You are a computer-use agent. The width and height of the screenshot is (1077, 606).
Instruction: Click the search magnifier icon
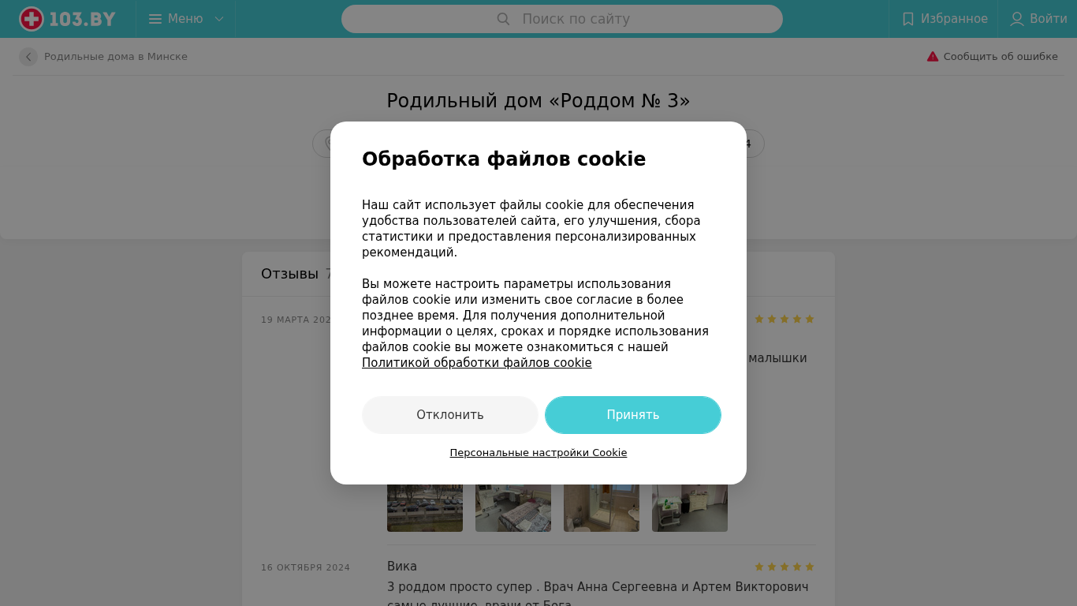tap(503, 19)
